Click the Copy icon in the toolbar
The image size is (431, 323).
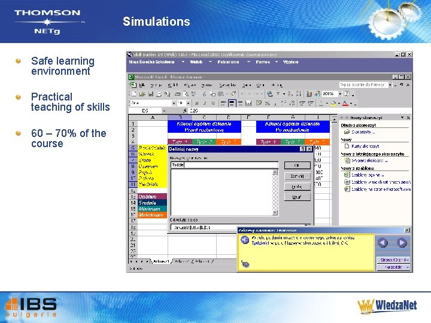tap(213, 94)
